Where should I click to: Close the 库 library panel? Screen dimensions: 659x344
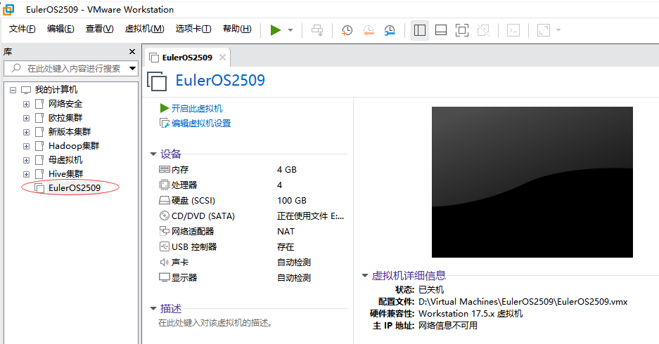point(132,52)
